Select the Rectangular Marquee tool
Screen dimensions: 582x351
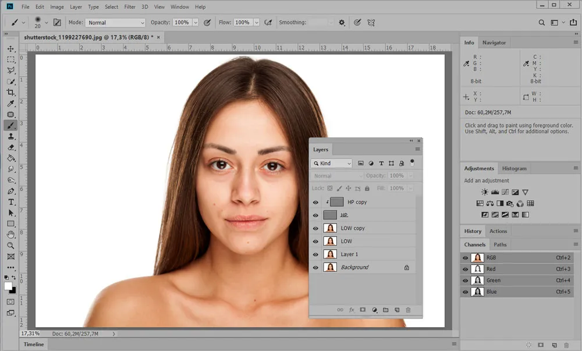[10, 60]
